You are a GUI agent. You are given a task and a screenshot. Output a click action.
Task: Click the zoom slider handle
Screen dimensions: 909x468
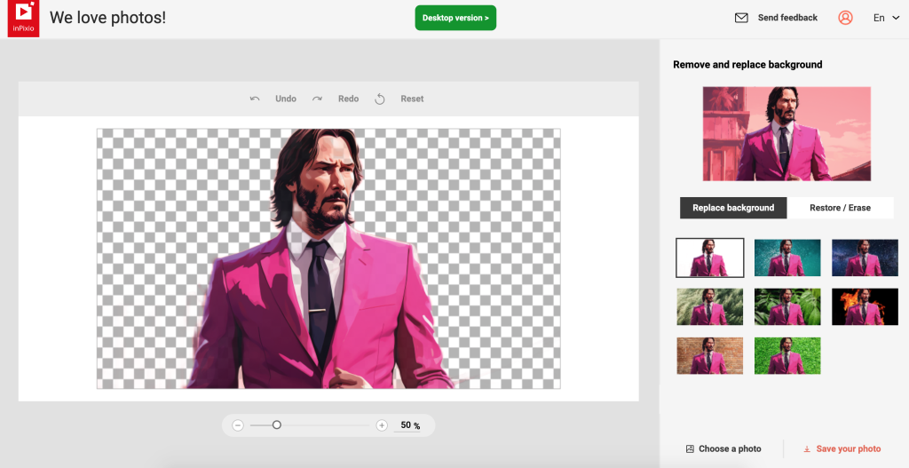(277, 425)
